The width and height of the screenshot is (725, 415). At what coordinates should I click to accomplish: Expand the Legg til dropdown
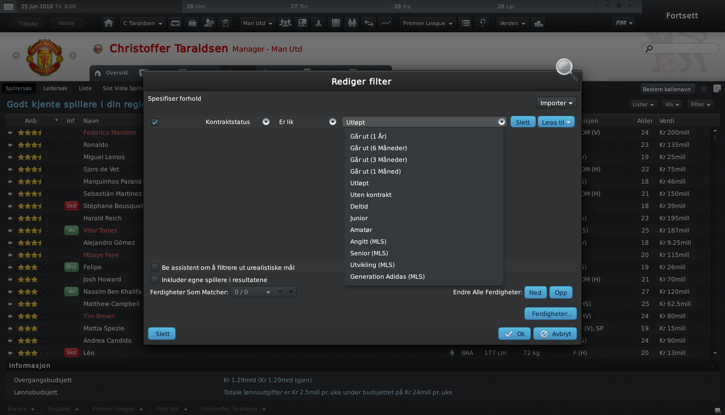click(x=556, y=122)
